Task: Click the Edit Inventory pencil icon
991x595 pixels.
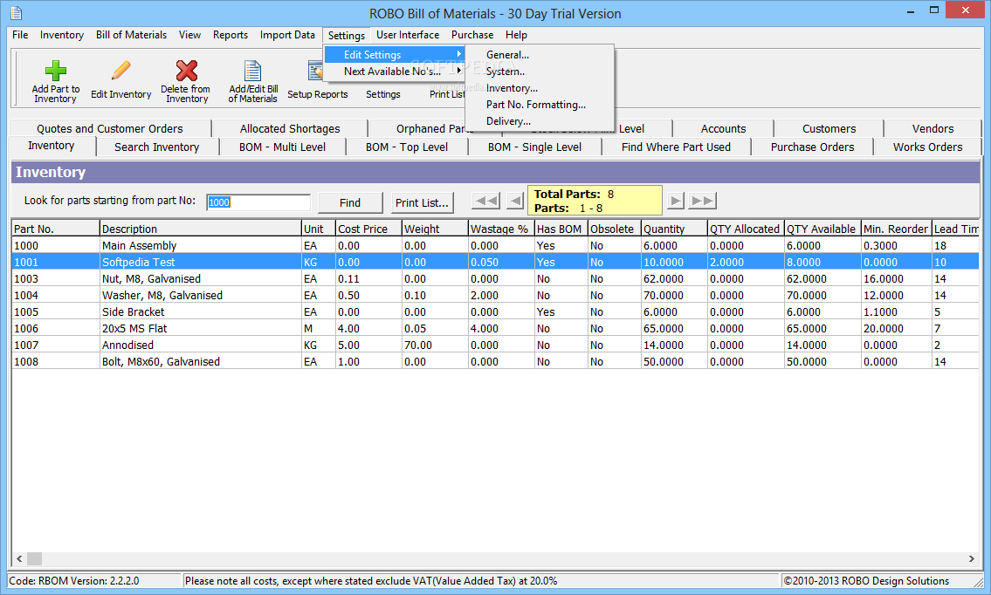Action: (x=121, y=72)
